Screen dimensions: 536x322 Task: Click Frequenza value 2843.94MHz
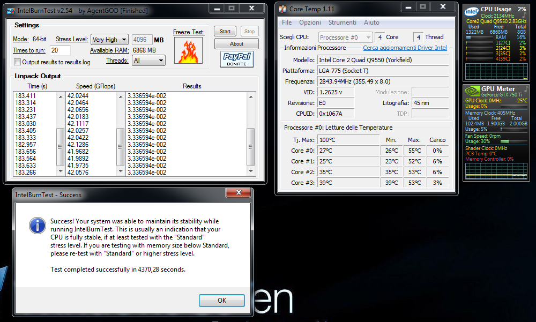383,81
